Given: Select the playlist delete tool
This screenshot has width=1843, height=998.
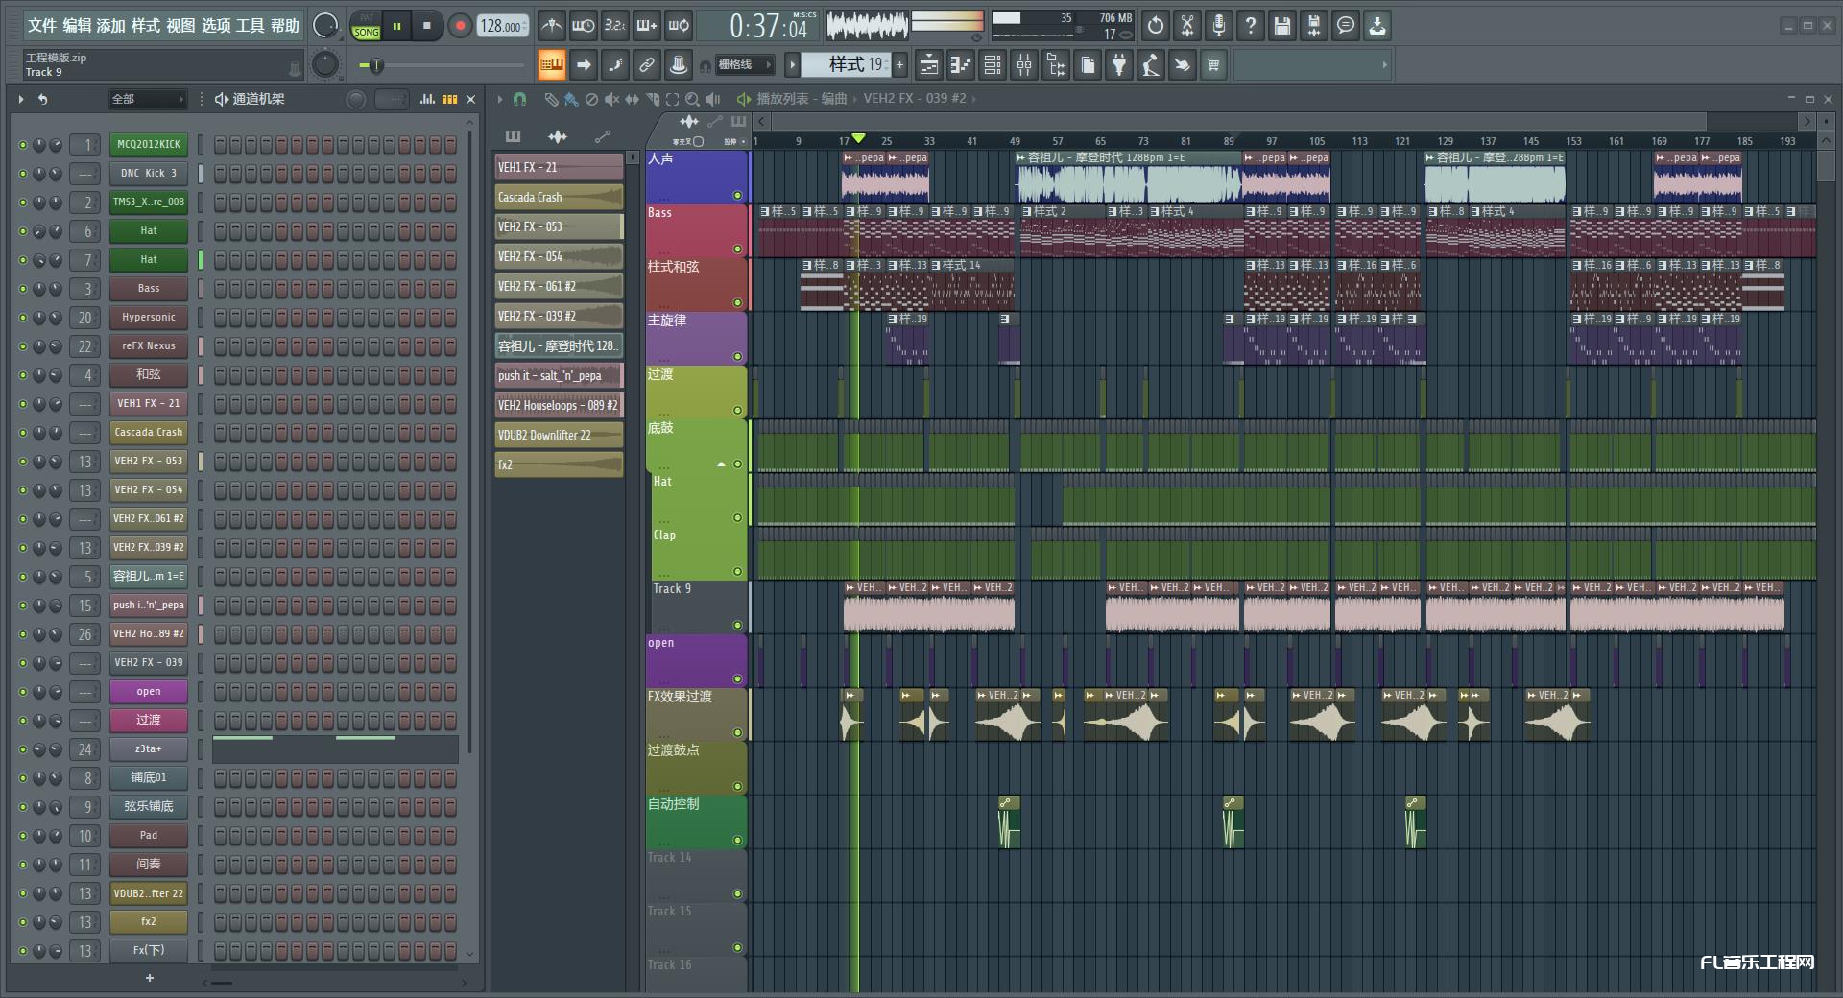Looking at the screenshot, I should click(x=591, y=99).
